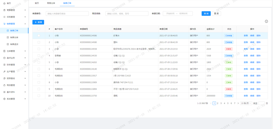The width and height of the screenshot is (273, 129).
Task: Tick the checkbox for row 10 (XSDD00000133750)
Action: coord(39,96)
